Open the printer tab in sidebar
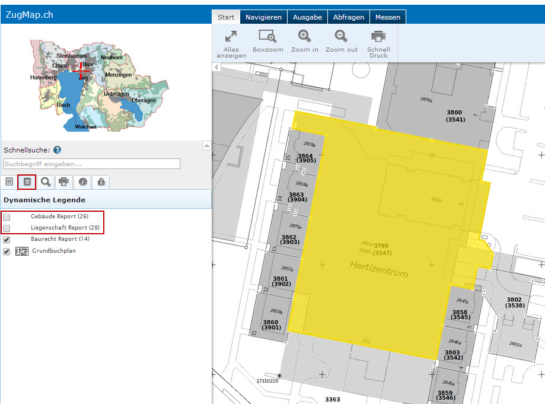The height and width of the screenshot is (404, 545). (64, 182)
